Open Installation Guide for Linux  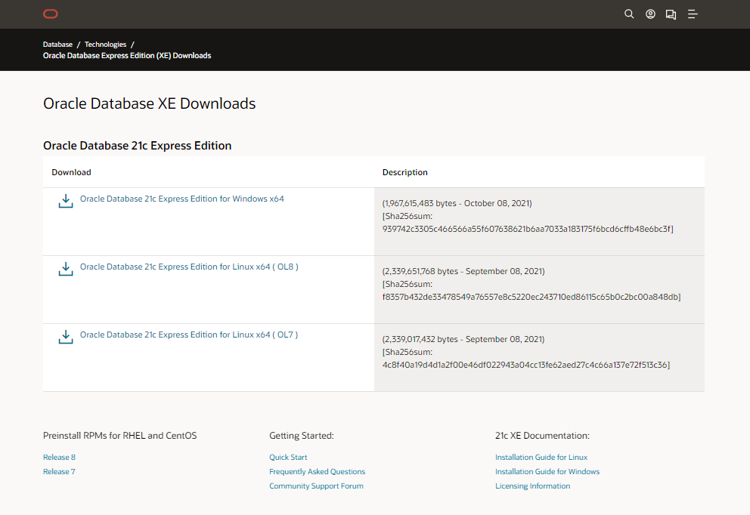point(541,457)
